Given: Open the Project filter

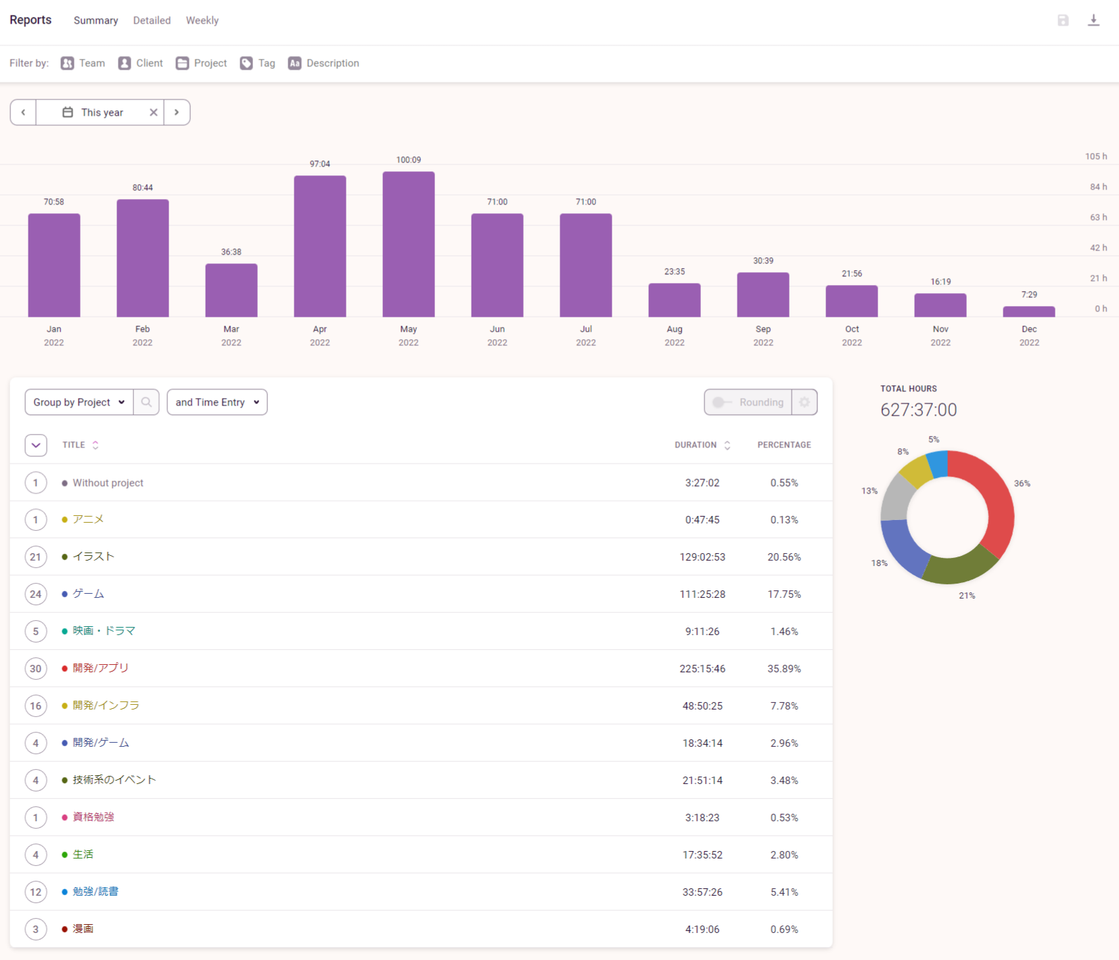Looking at the screenshot, I should 201,63.
